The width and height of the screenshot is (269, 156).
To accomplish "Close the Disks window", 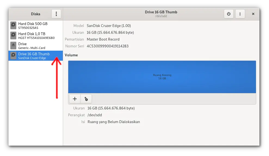I will pyautogui.click(x=253, y=14).
